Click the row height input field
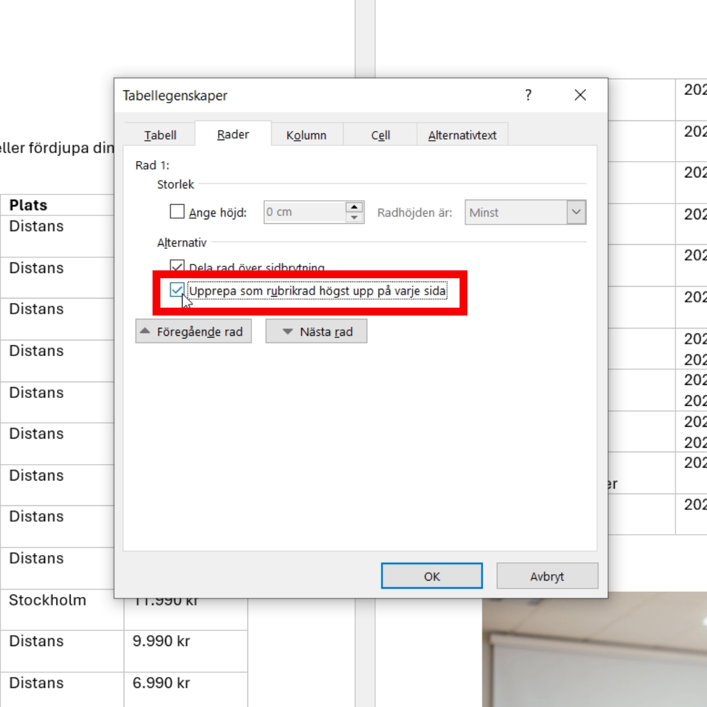The height and width of the screenshot is (707, 707). point(304,212)
